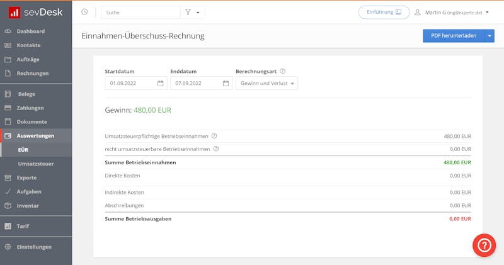Click the filter funnel icon
This screenshot has height=265, width=504.
click(x=188, y=12)
